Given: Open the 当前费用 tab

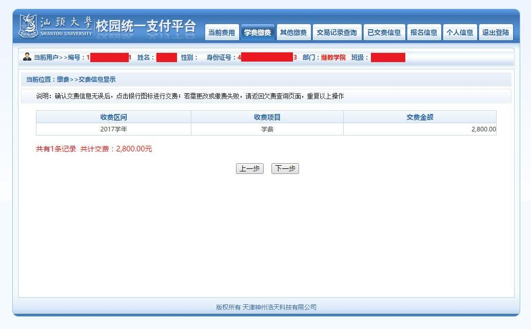Looking at the screenshot, I should (x=222, y=33).
